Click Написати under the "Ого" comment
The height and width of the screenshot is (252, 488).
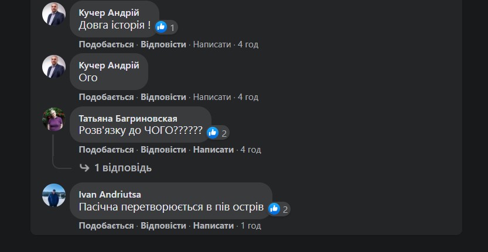212,97
